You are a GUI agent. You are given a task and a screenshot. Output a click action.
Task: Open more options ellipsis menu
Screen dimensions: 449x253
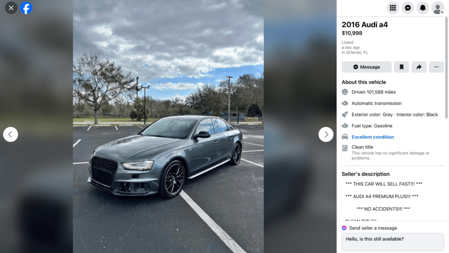[436, 67]
